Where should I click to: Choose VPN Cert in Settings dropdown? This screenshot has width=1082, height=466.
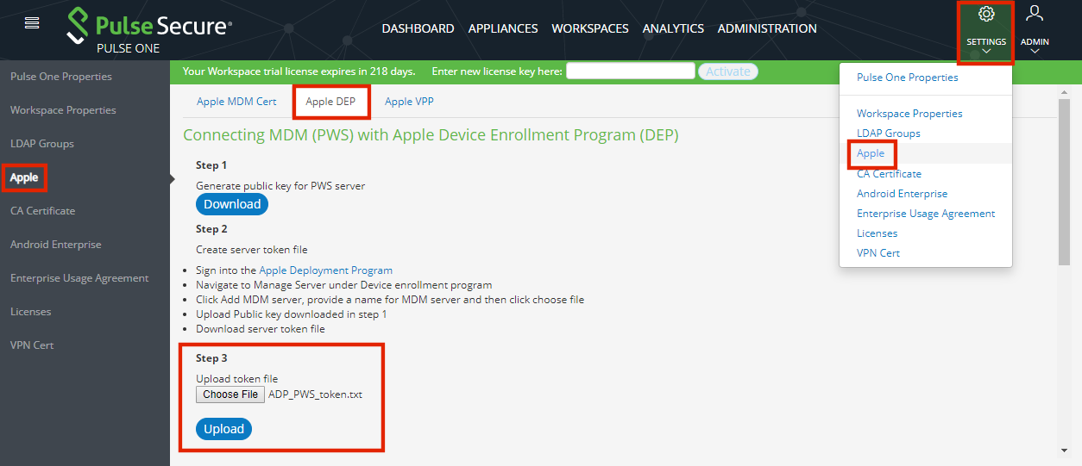click(x=878, y=253)
